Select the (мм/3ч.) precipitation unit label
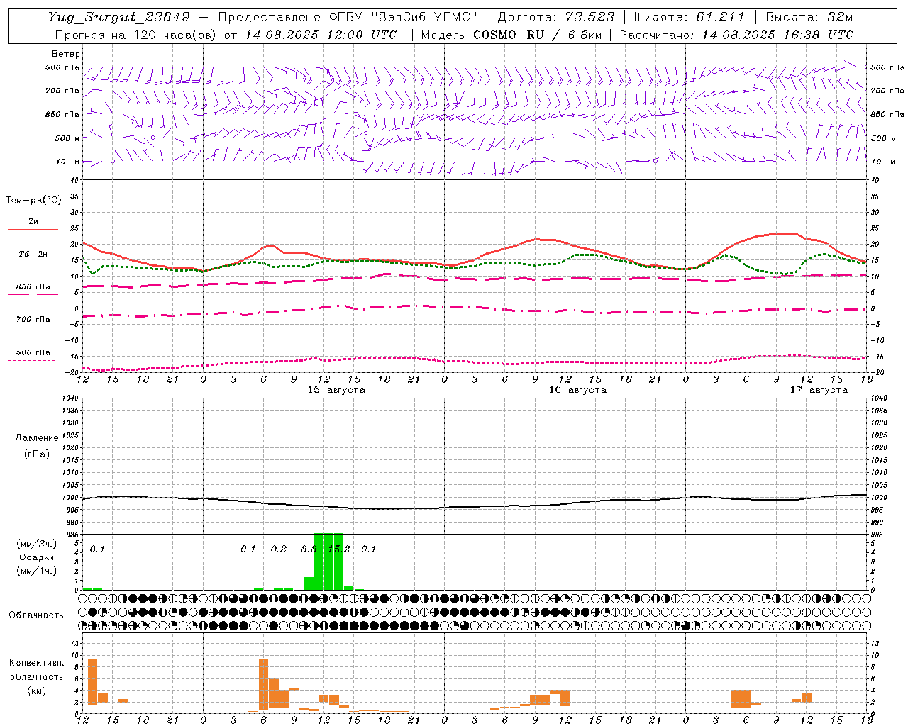This screenshot has height=726, width=908. pyautogui.click(x=37, y=544)
